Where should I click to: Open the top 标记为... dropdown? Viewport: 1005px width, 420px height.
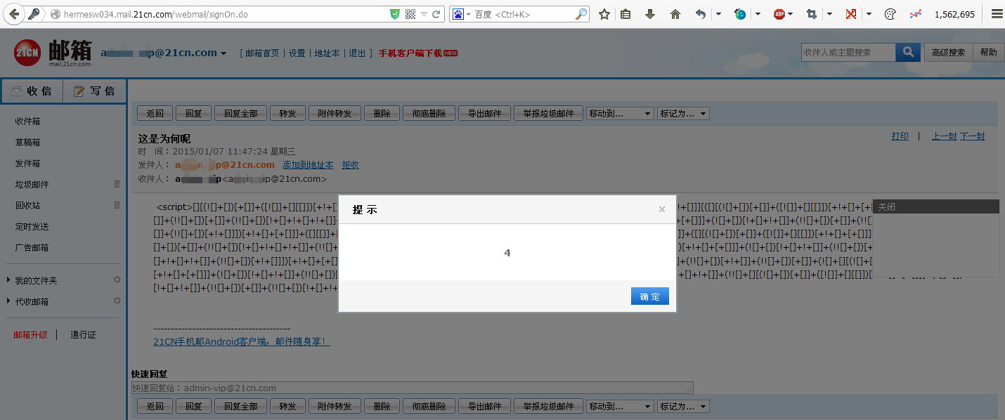683,114
